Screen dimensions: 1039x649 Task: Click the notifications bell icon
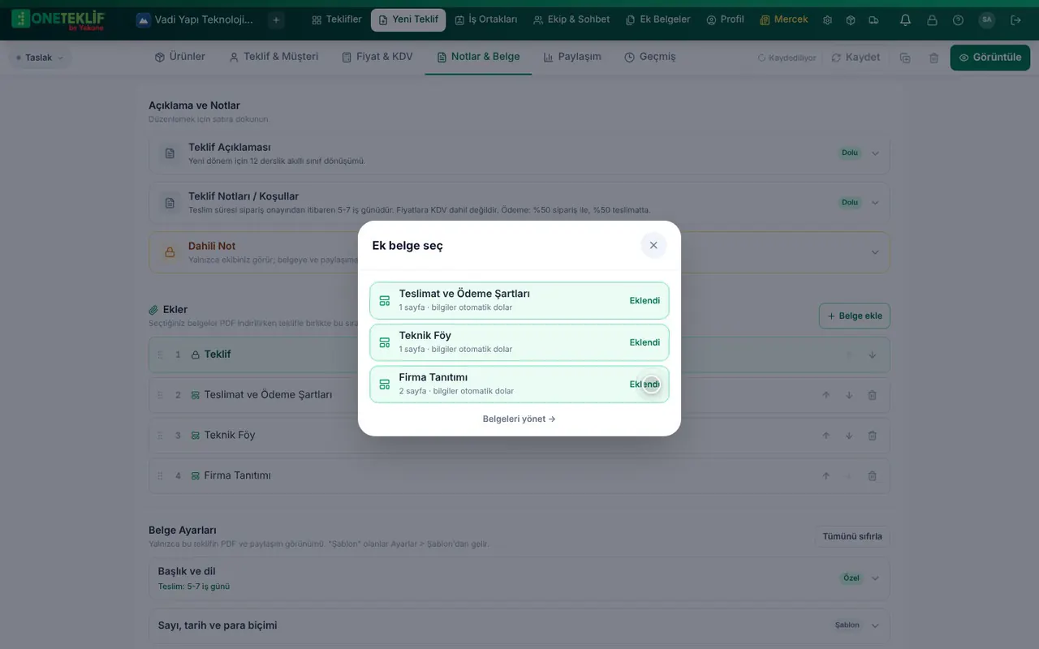click(x=905, y=19)
